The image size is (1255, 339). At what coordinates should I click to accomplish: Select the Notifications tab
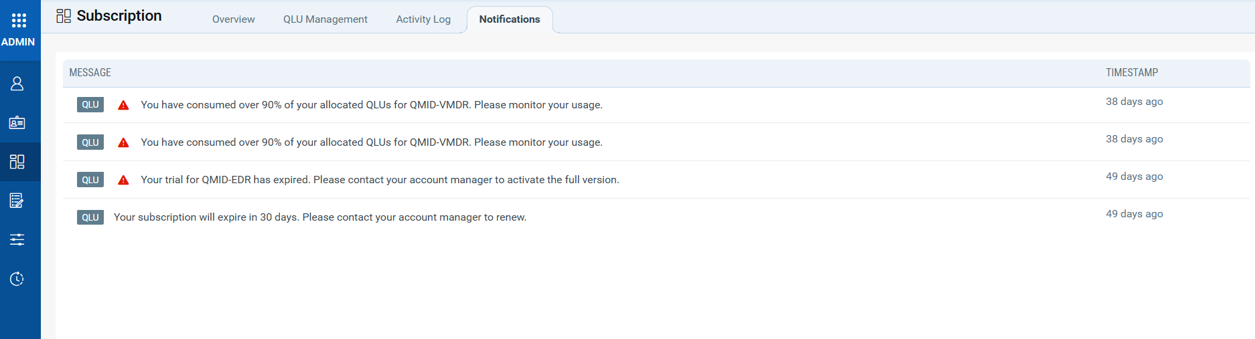510,19
